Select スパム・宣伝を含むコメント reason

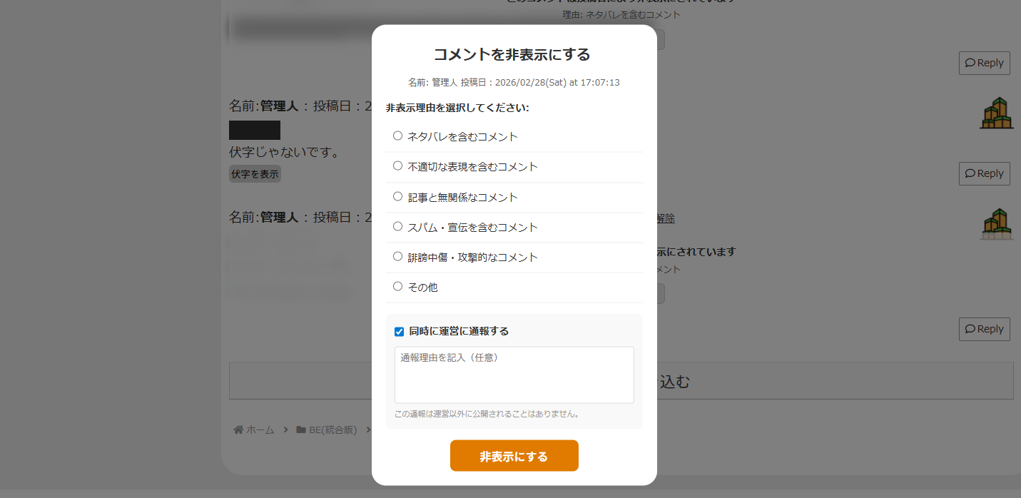click(x=398, y=226)
